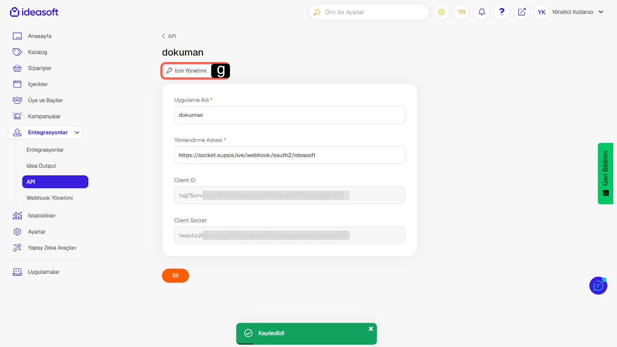Open the YK user avatar

[x=541, y=12]
